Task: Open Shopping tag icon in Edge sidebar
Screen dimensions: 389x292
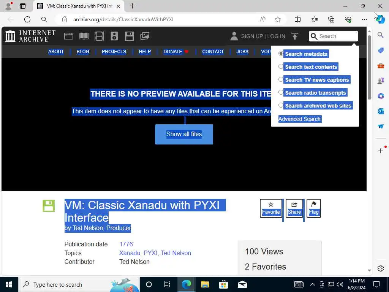Action: 381,51
